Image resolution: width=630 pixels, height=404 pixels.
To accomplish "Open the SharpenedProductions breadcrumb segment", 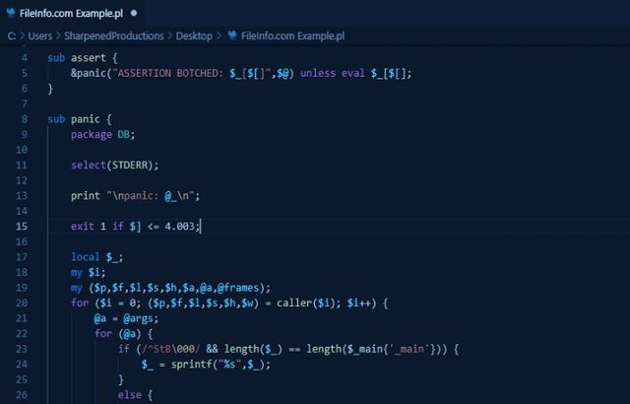I will [x=114, y=36].
